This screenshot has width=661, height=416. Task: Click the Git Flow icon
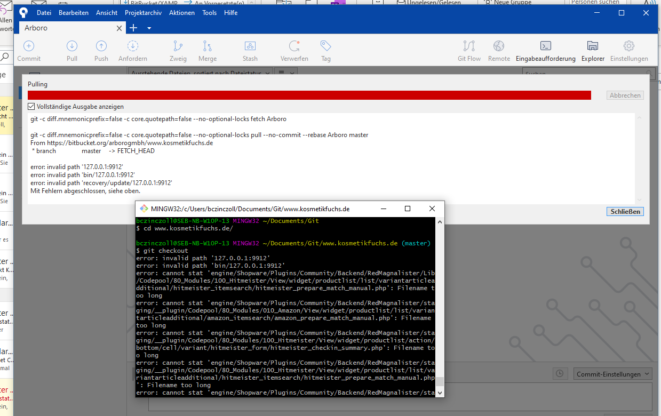(x=469, y=46)
